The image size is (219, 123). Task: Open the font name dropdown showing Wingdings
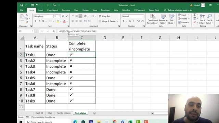52,16
